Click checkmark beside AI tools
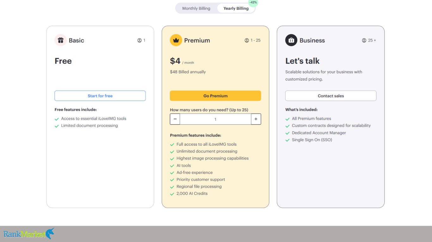The height and width of the screenshot is (242, 432). (x=172, y=166)
